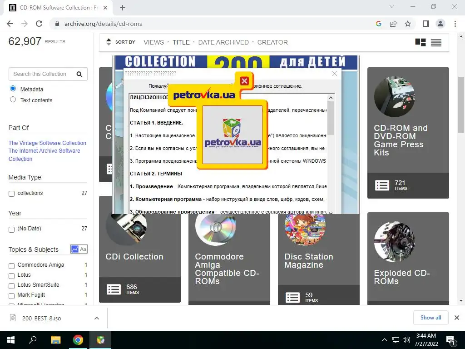Check the (No Date) year checkbox
This screenshot has width=465, height=349.
11,229
